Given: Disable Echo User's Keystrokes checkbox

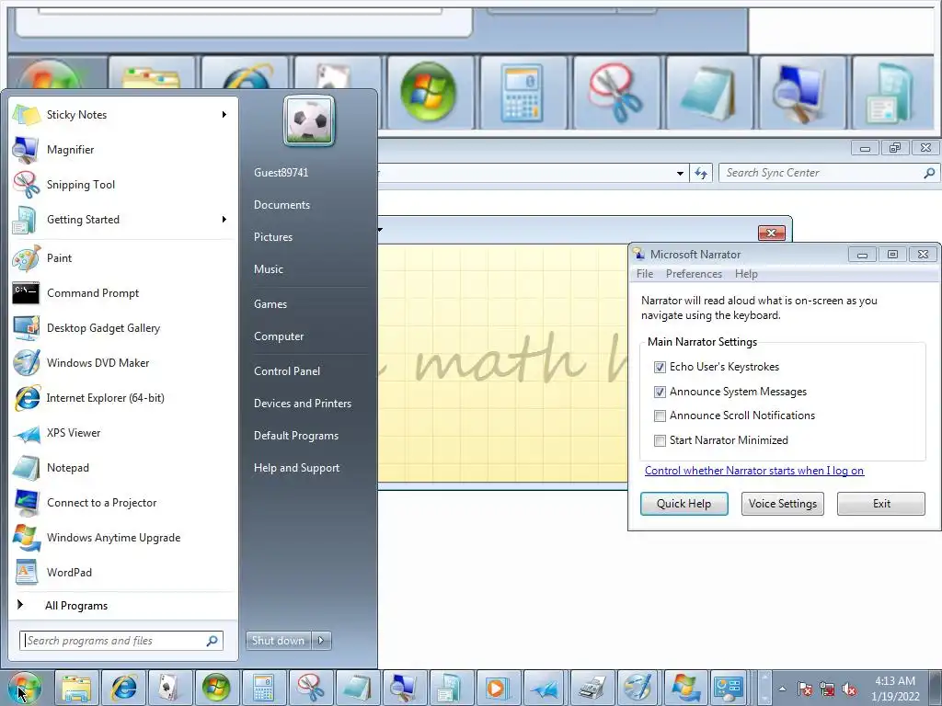Looking at the screenshot, I should point(660,367).
